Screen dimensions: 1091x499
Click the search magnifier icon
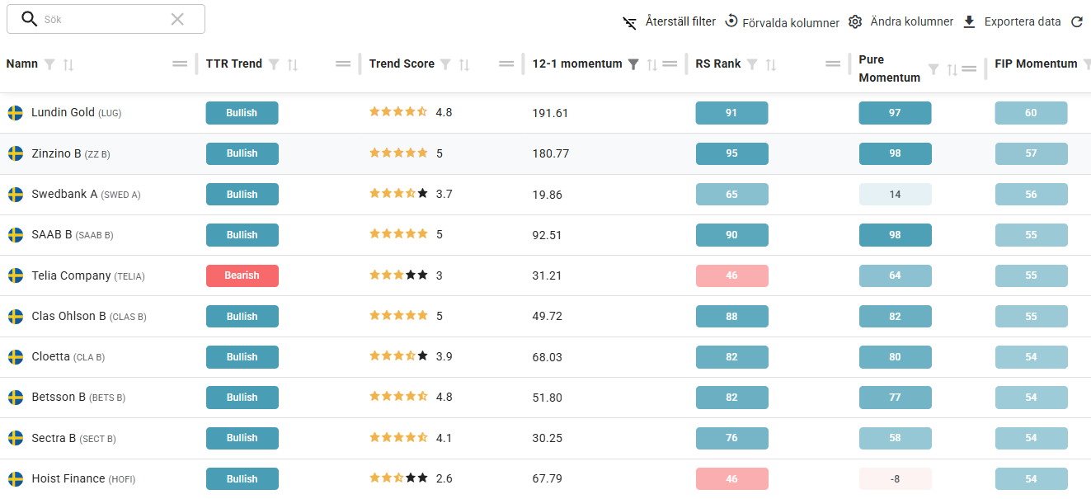[30, 19]
